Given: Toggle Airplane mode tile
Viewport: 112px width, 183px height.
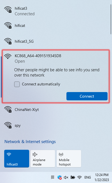Looking at the screenshot, I should pos(43,159).
